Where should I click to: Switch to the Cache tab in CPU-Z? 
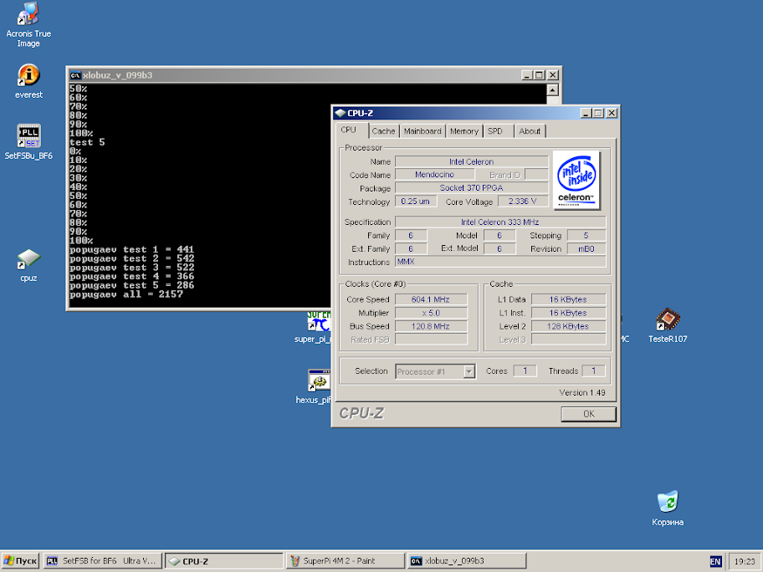383,131
